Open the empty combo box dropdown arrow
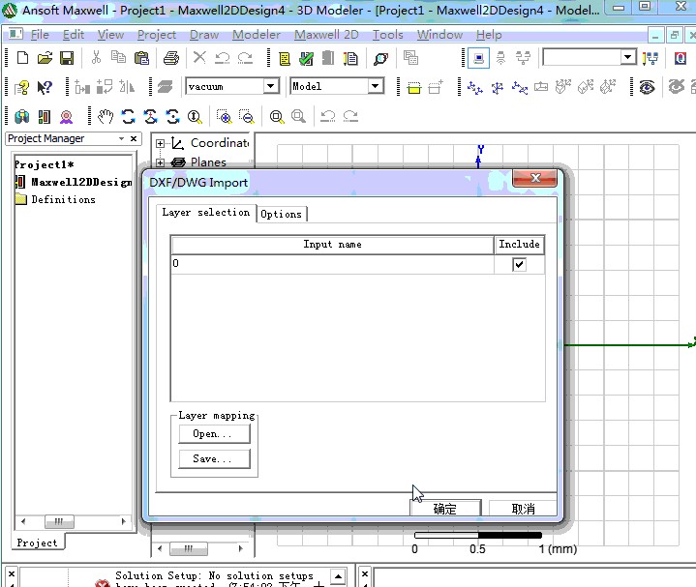696x587 pixels. [627, 57]
